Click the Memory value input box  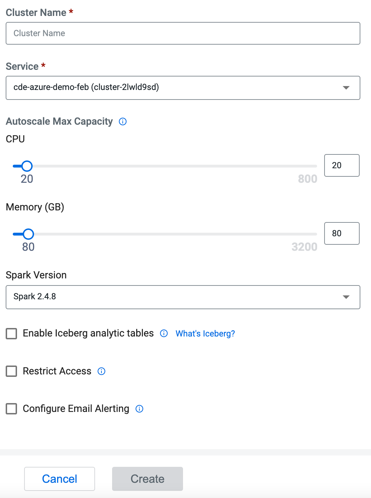click(342, 233)
